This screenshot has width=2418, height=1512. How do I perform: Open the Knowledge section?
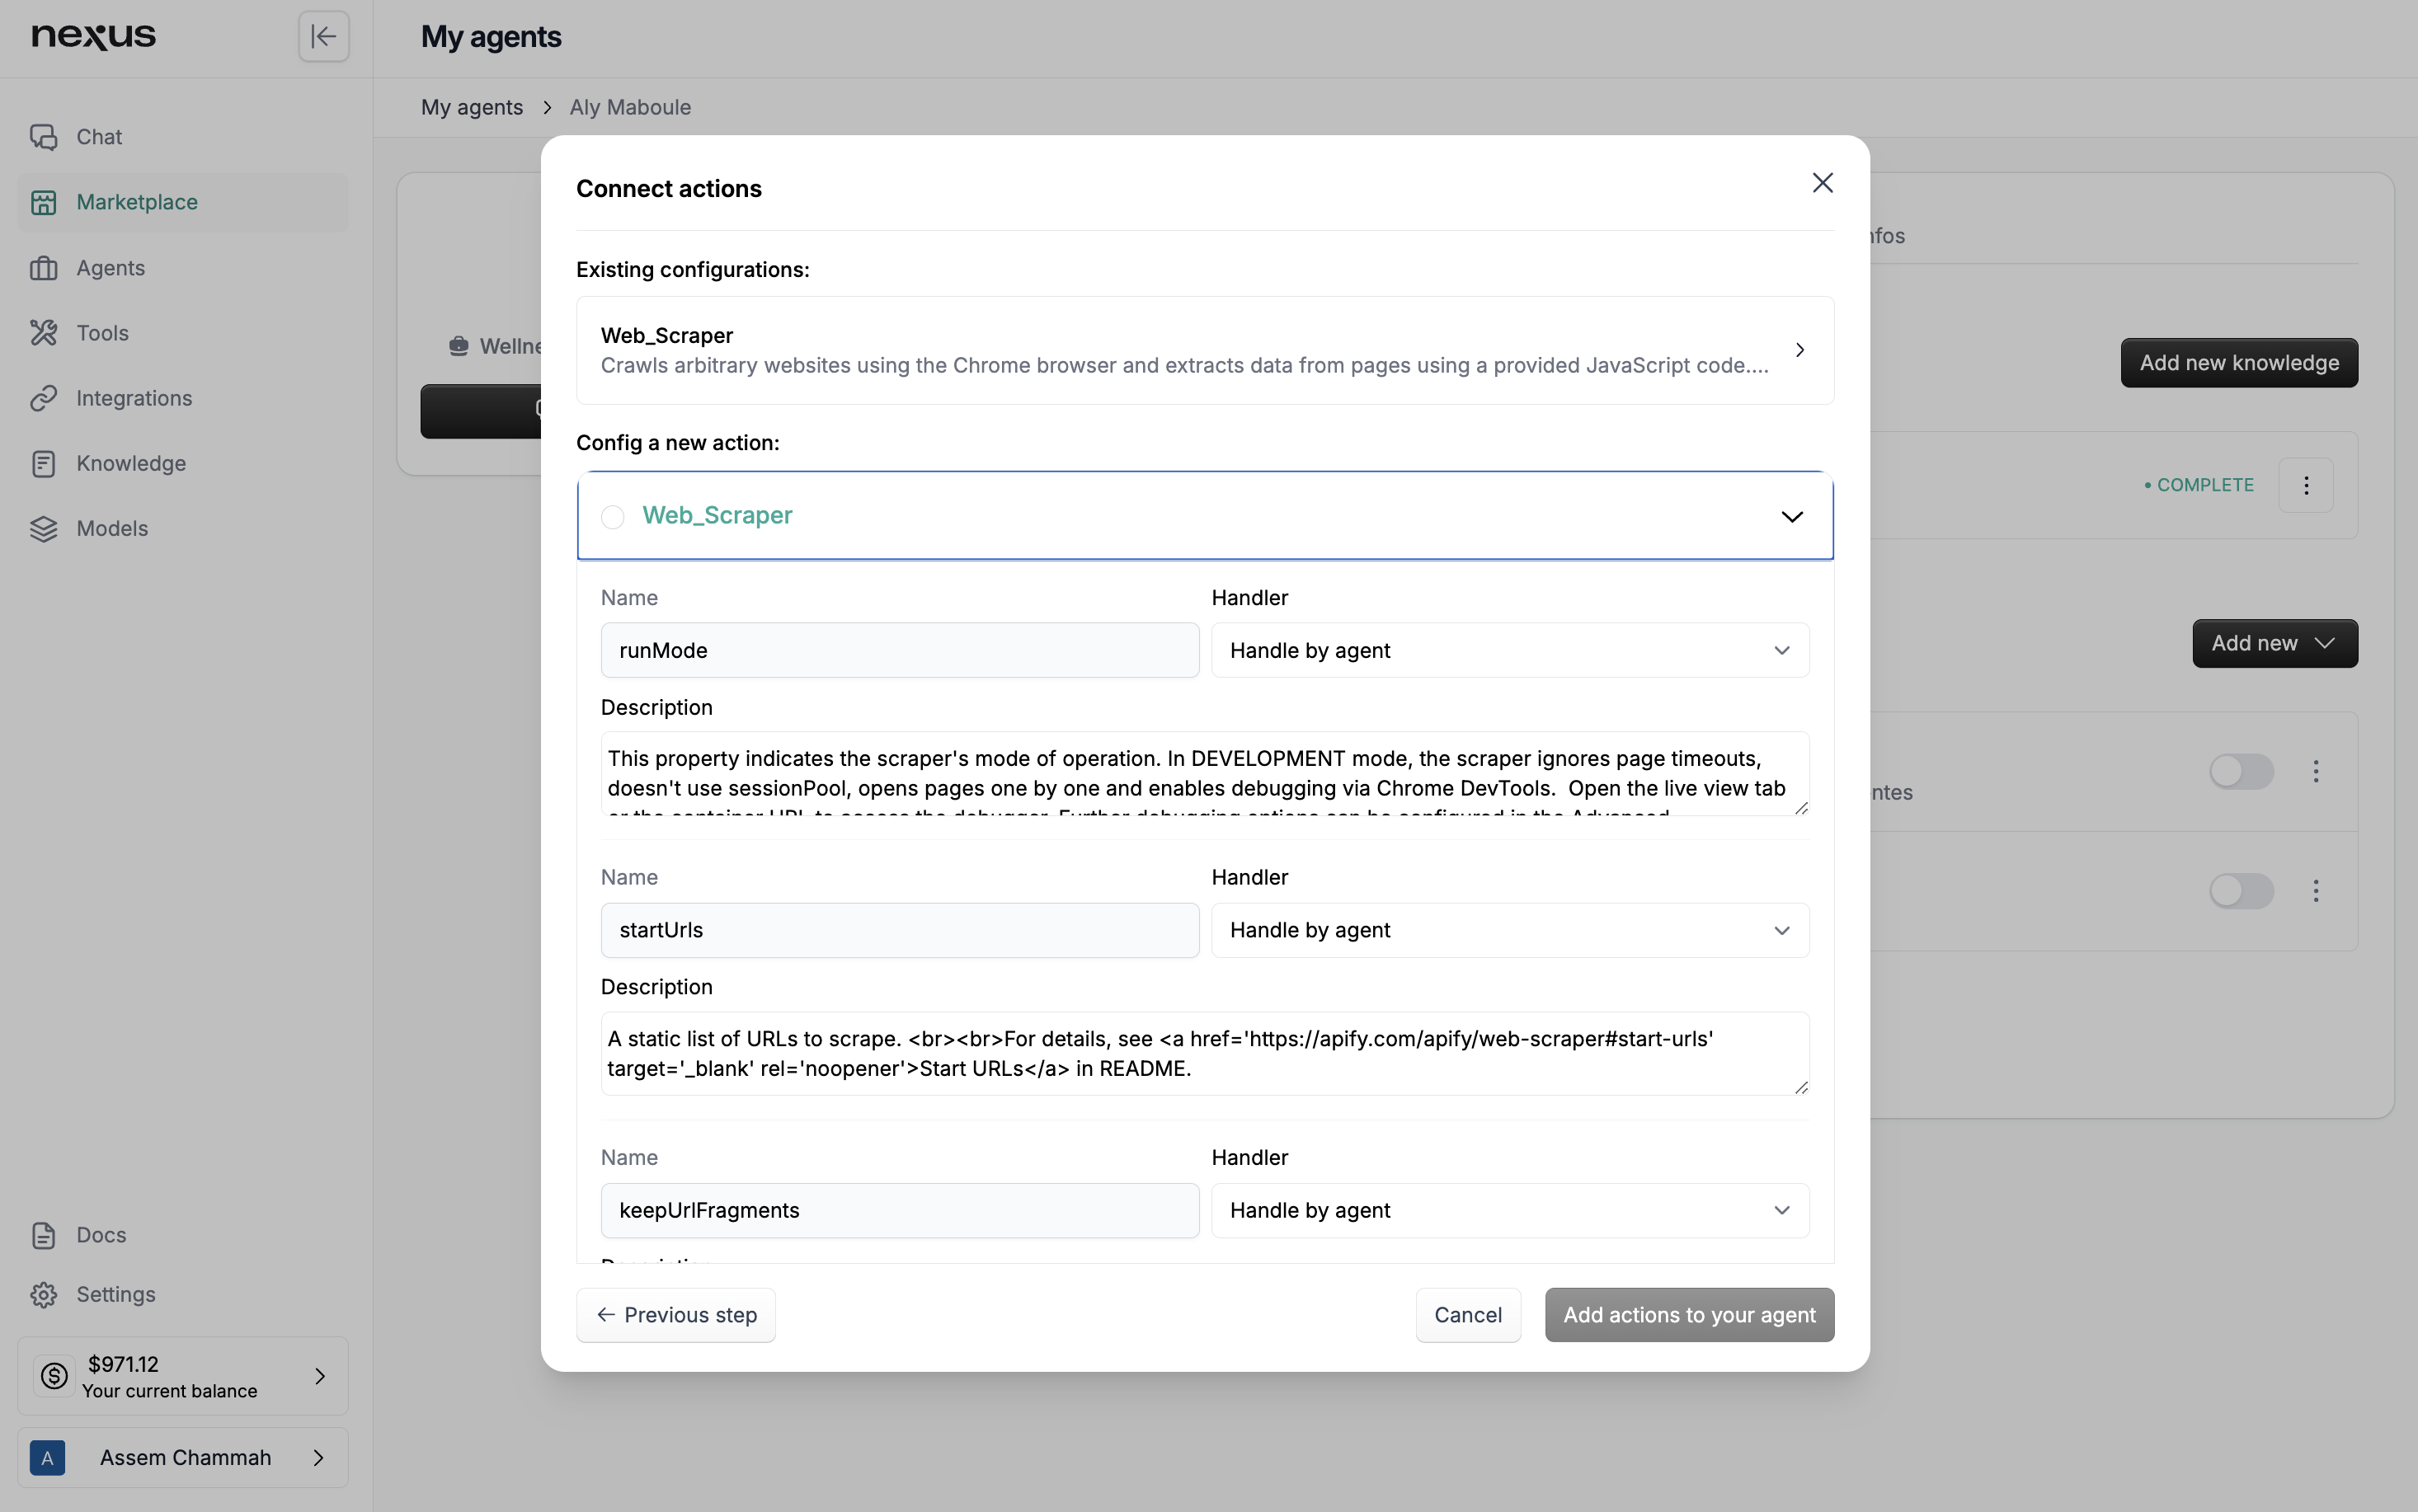pyautogui.click(x=183, y=463)
